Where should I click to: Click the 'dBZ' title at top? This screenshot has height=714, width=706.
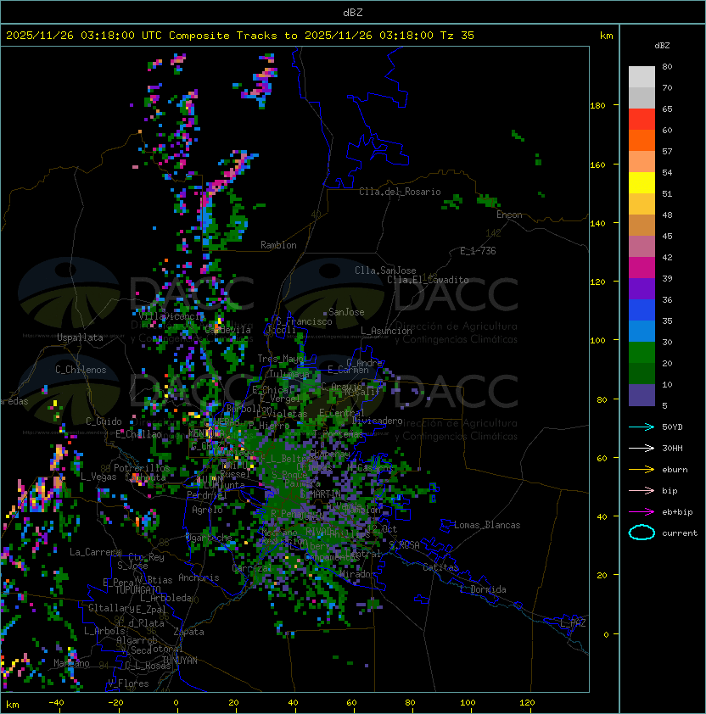pyautogui.click(x=353, y=13)
